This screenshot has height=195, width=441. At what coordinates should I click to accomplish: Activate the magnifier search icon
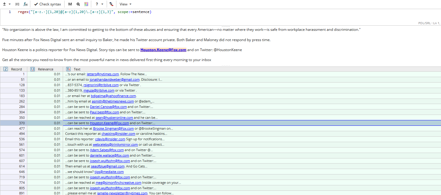coord(79,4)
